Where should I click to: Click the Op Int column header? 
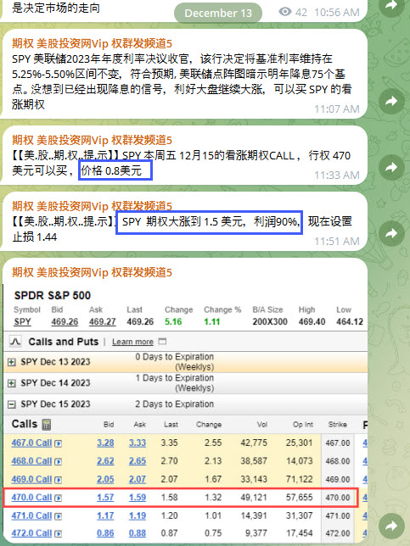[302, 425]
